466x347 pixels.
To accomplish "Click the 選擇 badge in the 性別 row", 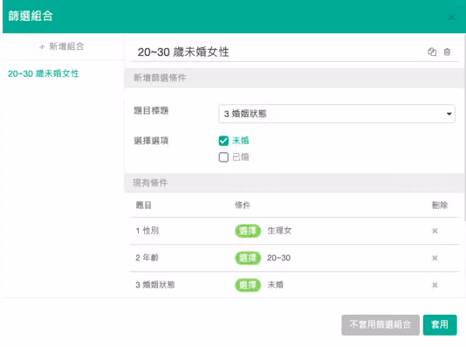I will [248, 231].
